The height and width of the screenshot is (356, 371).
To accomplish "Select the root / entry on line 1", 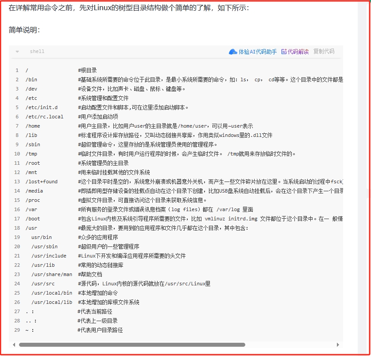I will point(27,70).
